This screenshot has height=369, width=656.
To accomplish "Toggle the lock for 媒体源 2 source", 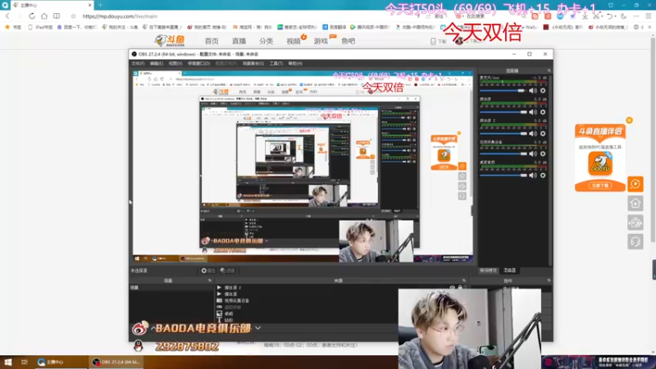I will tap(460, 288).
